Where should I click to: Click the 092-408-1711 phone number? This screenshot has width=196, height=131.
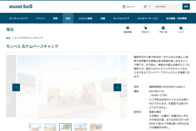point(156,91)
